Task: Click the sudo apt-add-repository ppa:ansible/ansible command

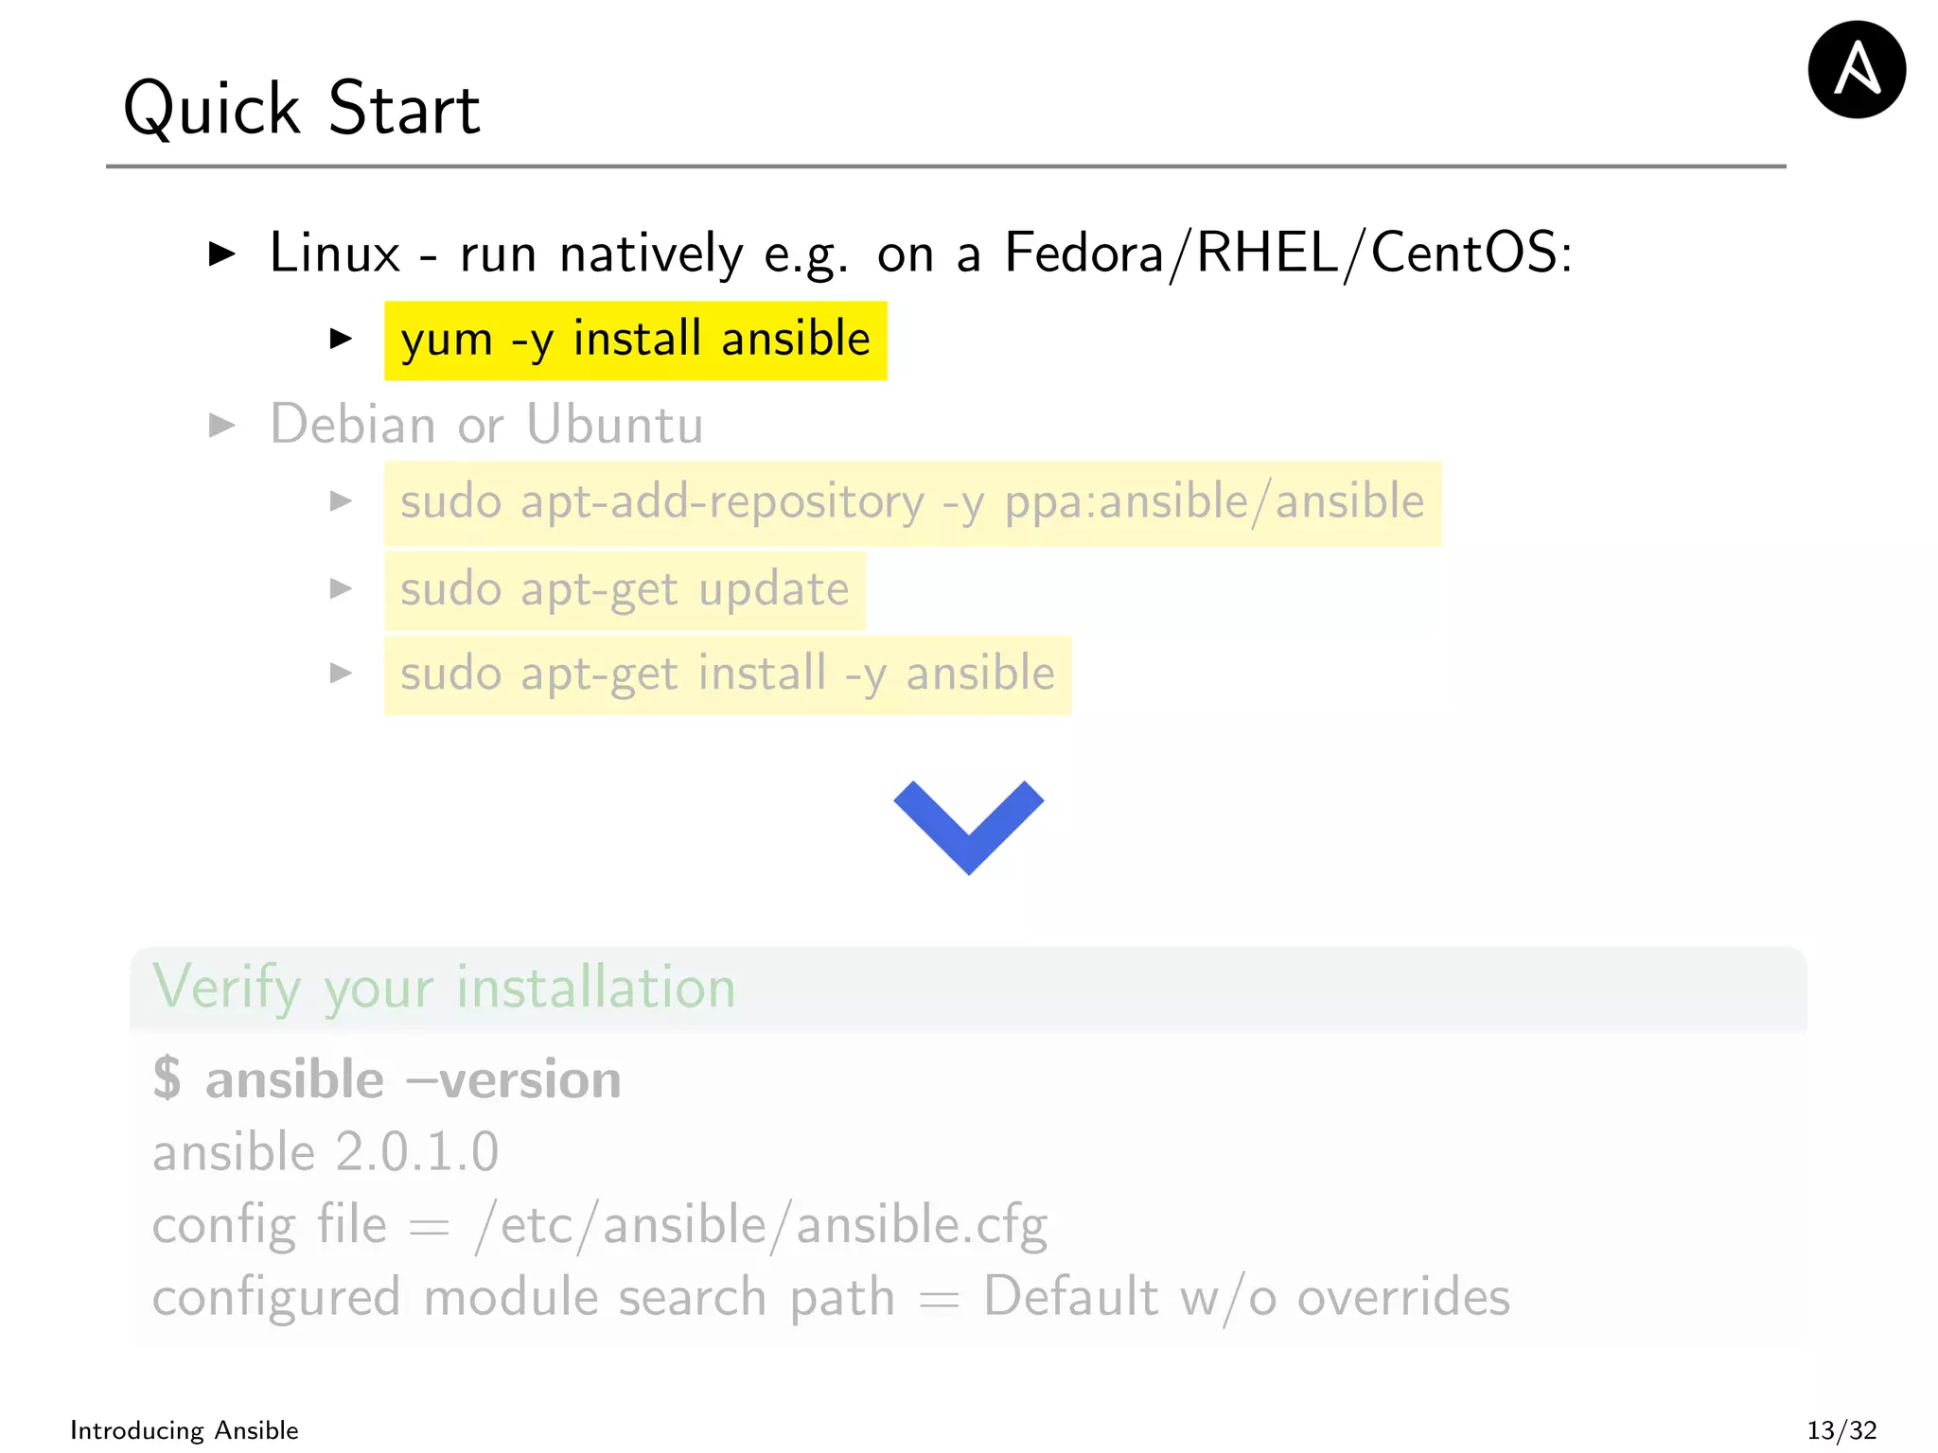Action: click(912, 503)
